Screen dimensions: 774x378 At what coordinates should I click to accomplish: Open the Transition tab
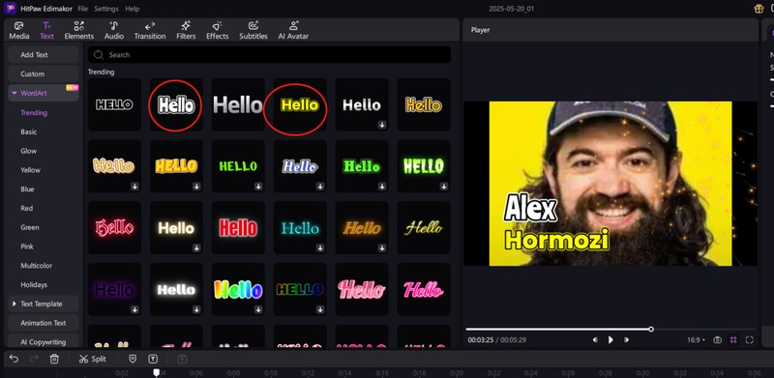tap(150, 31)
